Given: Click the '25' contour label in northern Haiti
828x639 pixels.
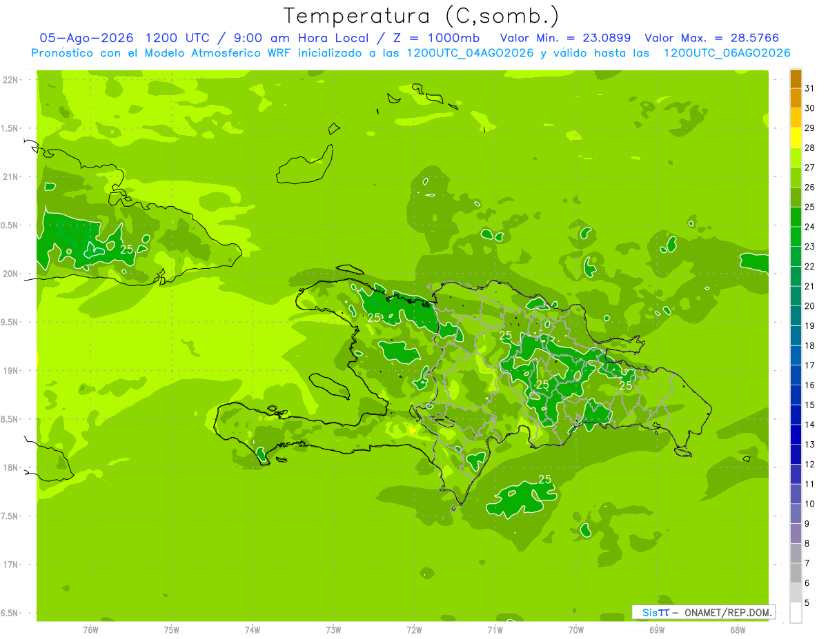Looking at the screenshot, I should (x=374, y=318).
